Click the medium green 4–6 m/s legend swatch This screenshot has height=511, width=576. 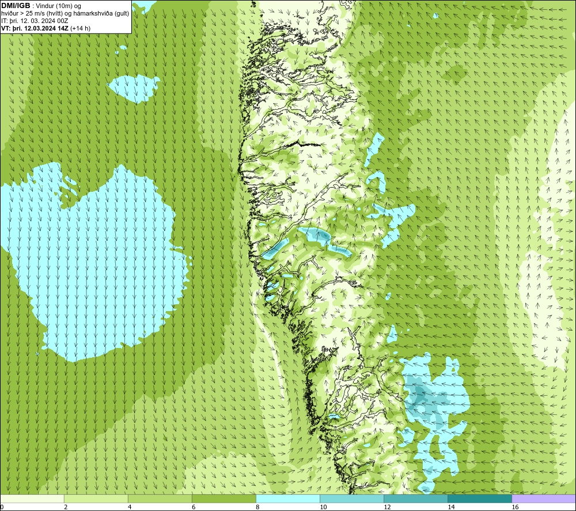point(160,498)
